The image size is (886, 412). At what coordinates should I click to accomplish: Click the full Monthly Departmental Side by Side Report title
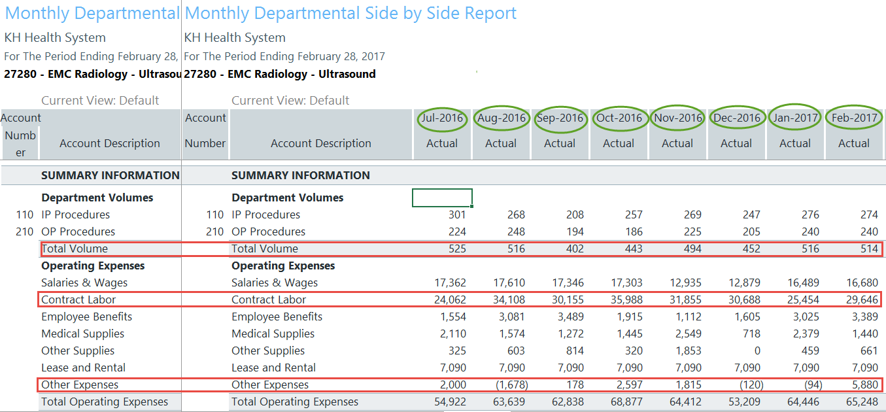coord(350,13)
